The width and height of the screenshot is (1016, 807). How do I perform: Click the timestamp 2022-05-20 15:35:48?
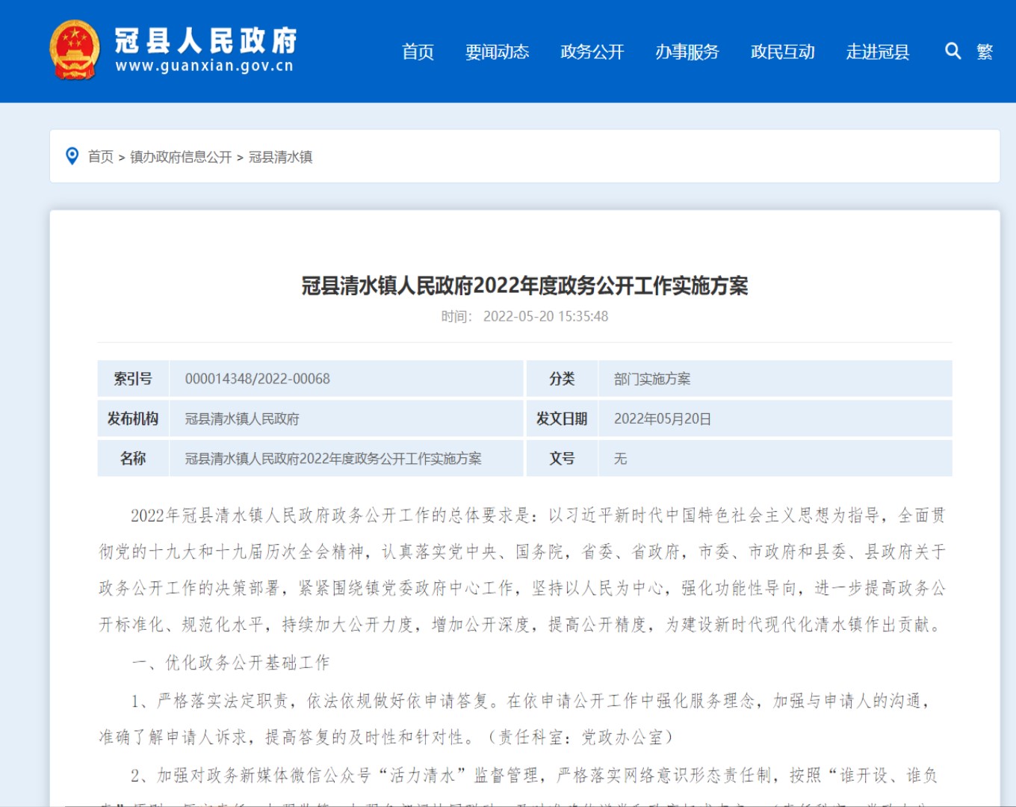tap(545, 316)
